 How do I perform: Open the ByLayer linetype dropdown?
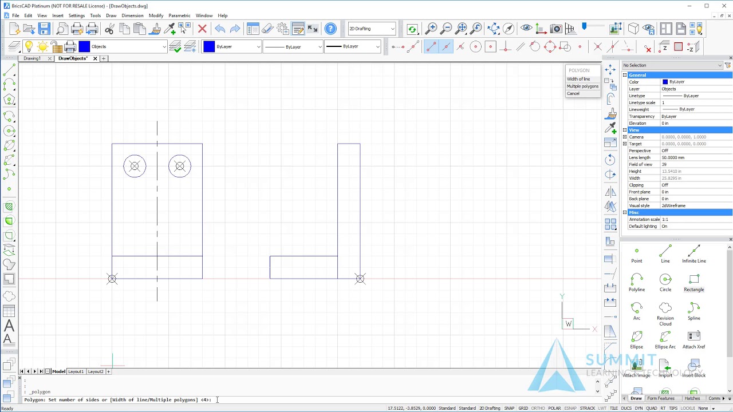(293, 46)
